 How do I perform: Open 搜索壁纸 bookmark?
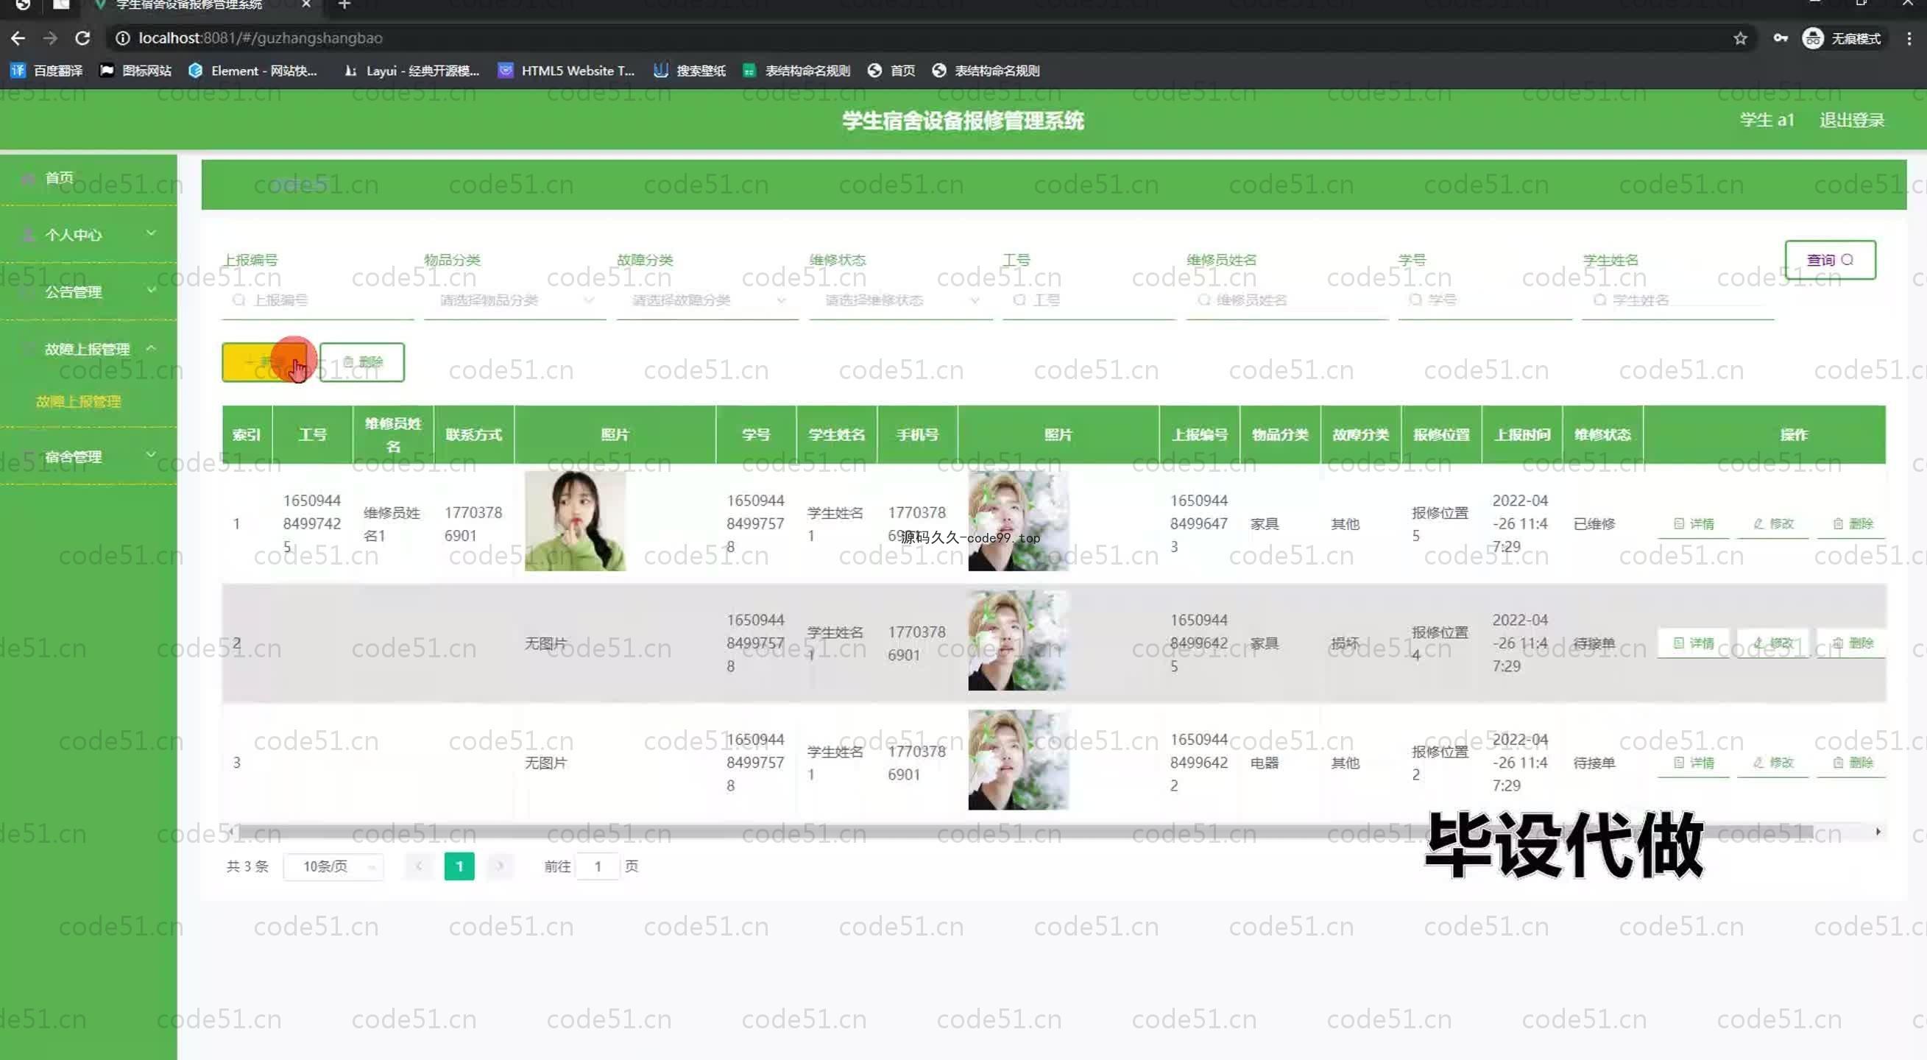click(690, 71)
